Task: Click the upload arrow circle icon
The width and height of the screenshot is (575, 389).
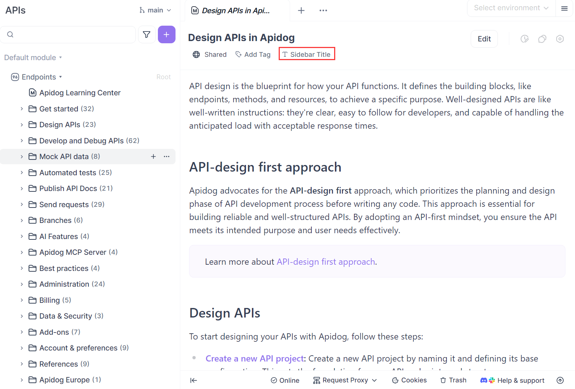Action: [560, 380]
